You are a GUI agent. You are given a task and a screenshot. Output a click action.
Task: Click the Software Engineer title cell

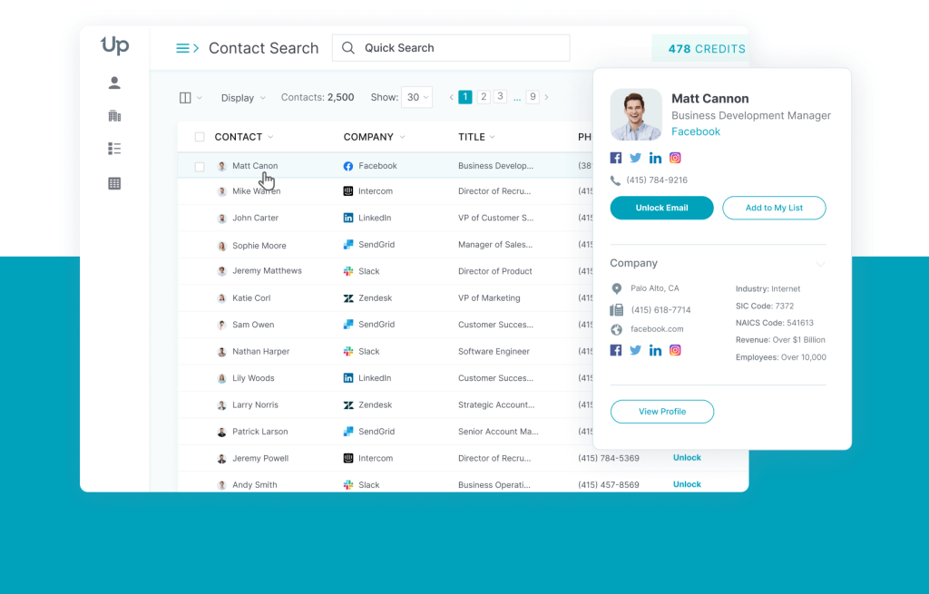[494, 352]
